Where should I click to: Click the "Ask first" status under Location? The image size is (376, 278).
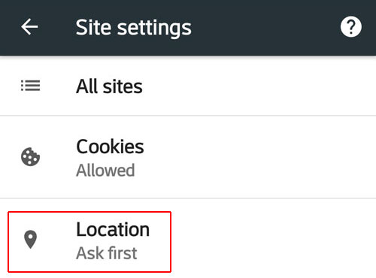107,253
